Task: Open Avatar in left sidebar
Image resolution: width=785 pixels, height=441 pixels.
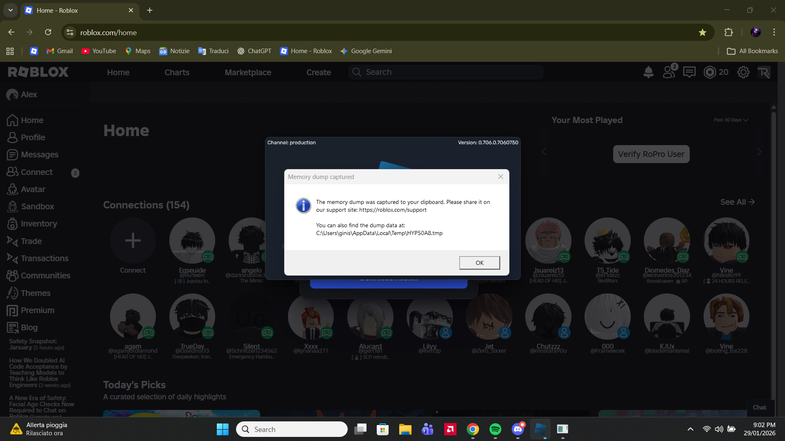Action: click(x=26, y=189)
